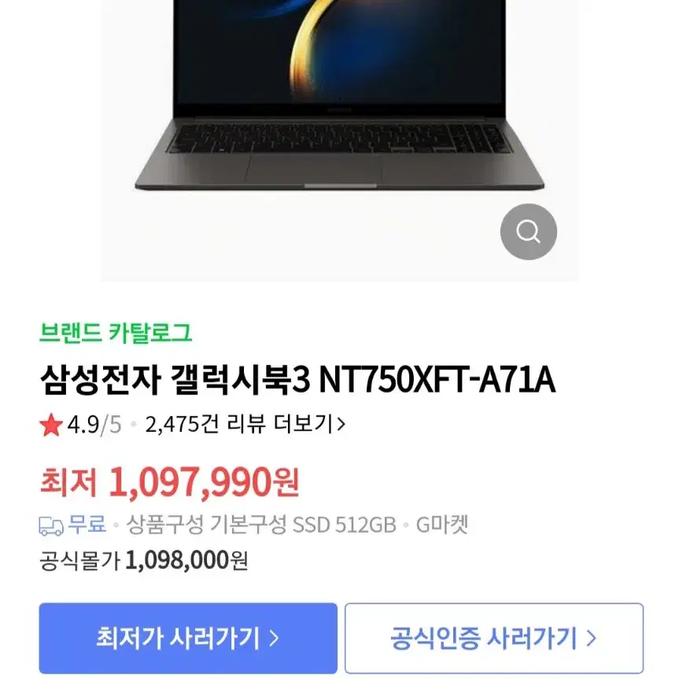Open 2,475건 리뷰 더보기 reviews link

(245, 424)
